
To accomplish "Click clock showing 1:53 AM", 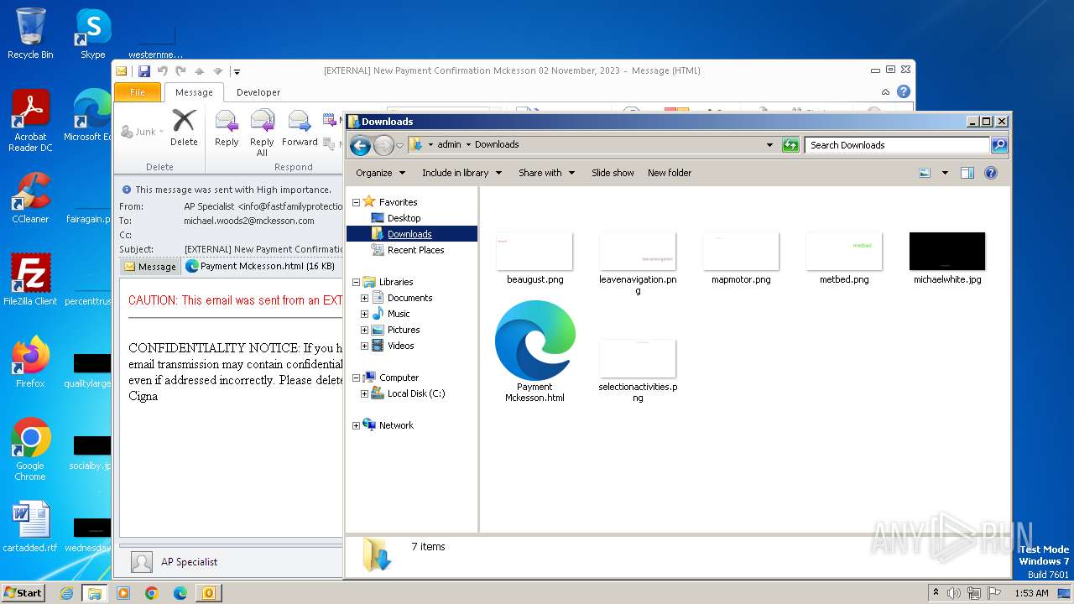I will [1031, 593].
